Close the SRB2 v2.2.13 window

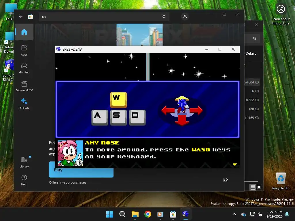pos(233,49)
